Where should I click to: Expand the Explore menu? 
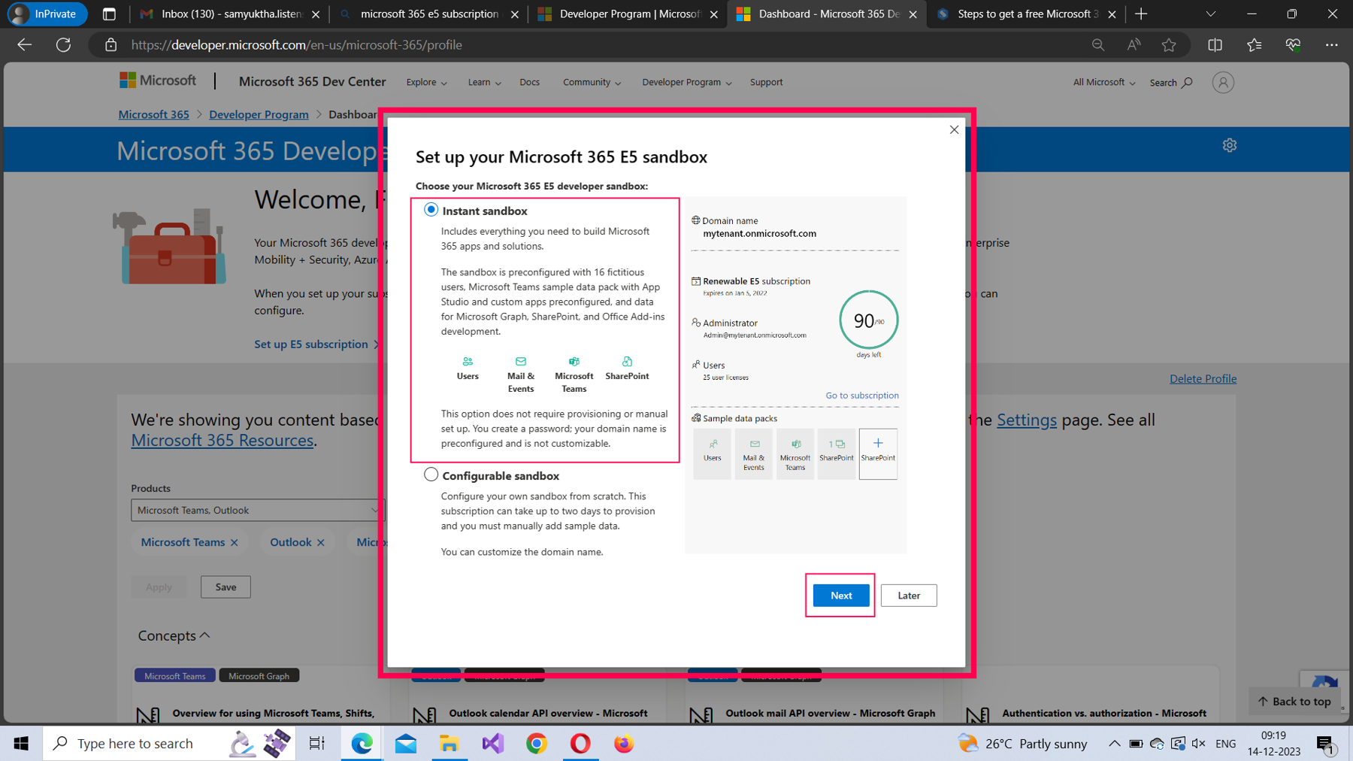pos(426,82)
